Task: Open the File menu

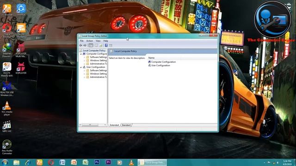Action: [x=82, y=41]
